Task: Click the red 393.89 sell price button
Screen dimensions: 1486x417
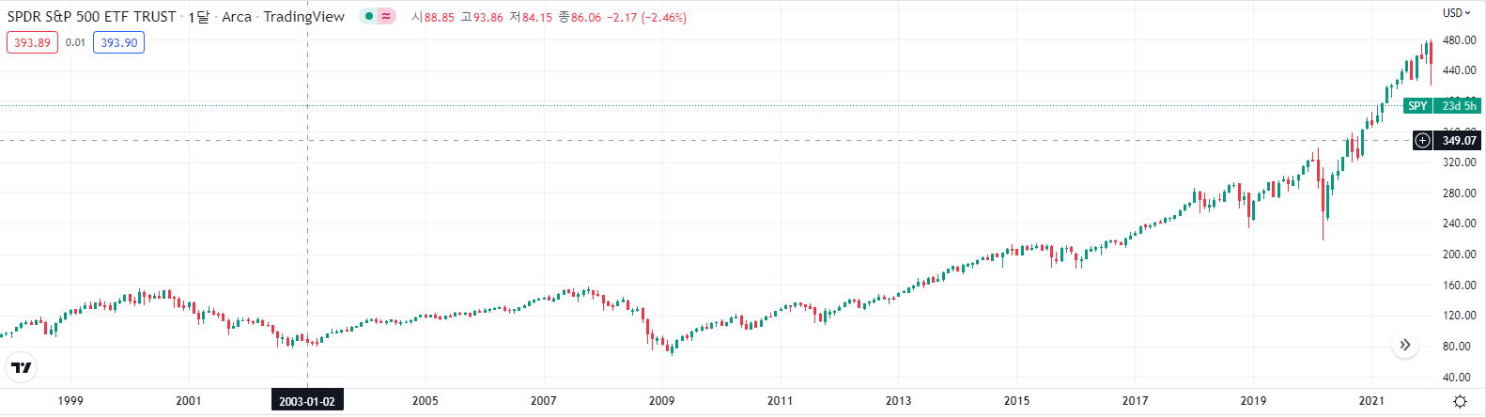Action: [x=32, y=42]
